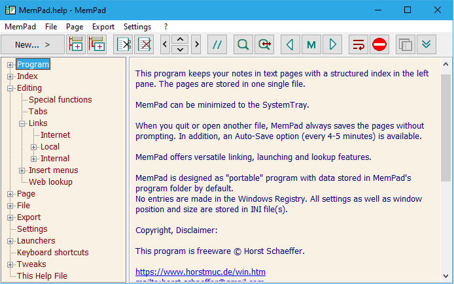Click scrollbar down arrow in text pane

[x=445, y=276]
